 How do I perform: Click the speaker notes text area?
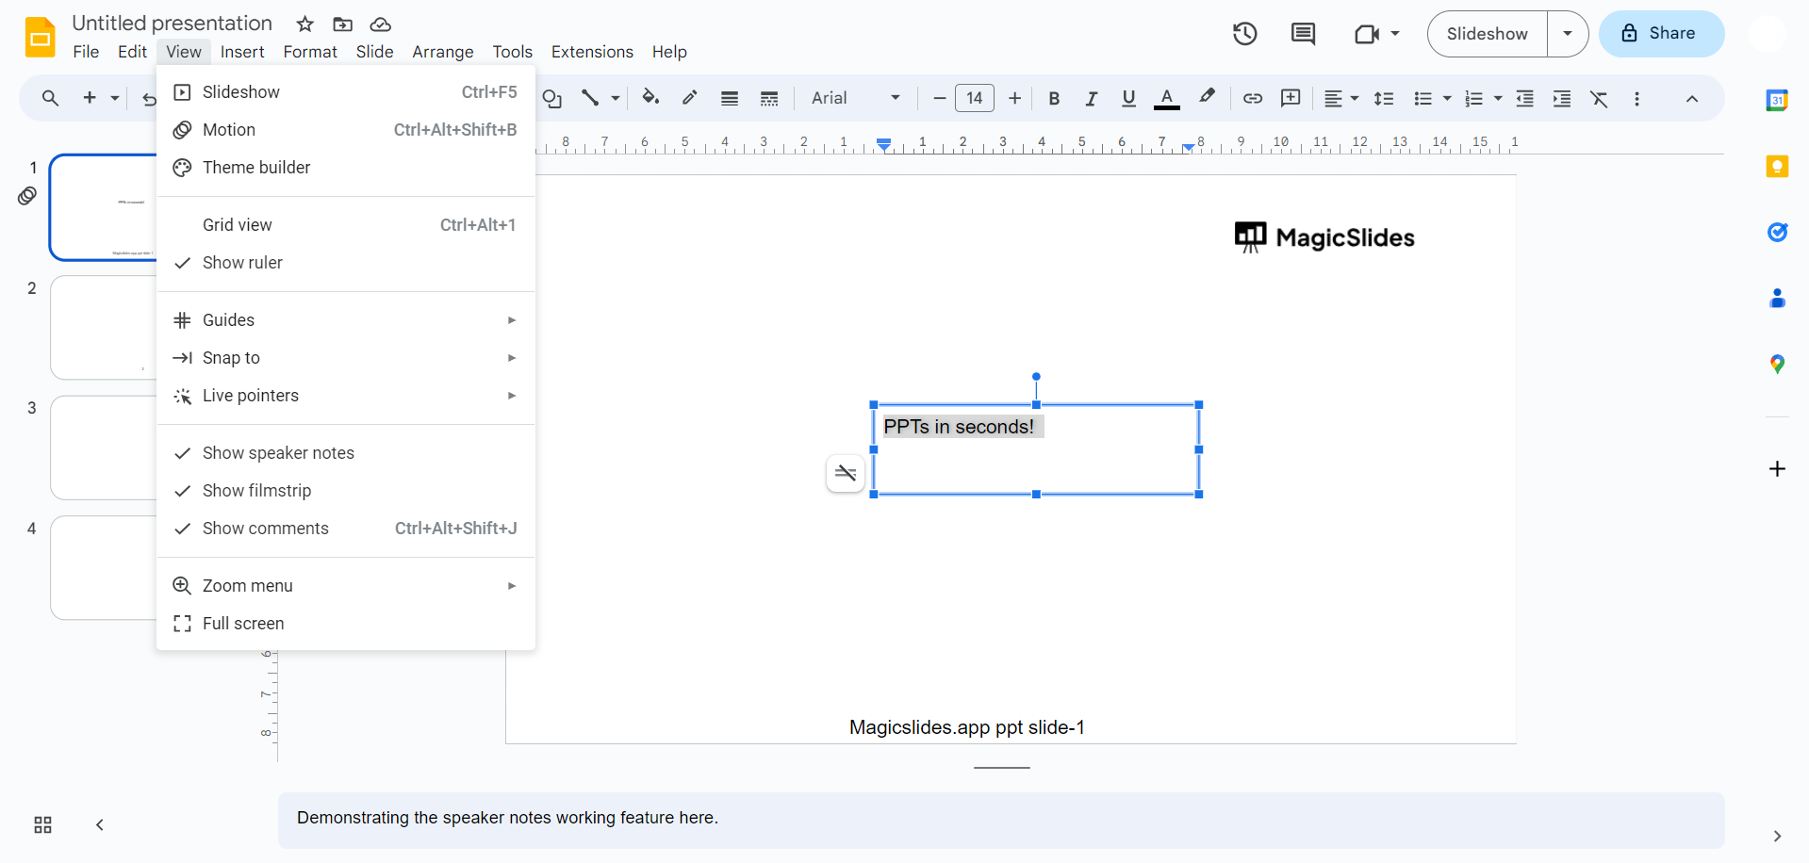click(x=1001, y=820)
